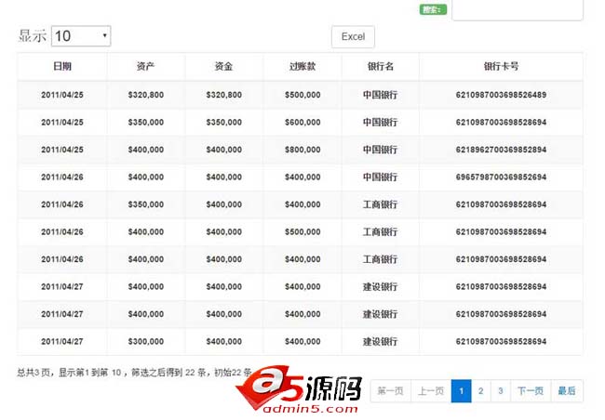Select card number 6965798700369852694
The image size is (605, 420).
pyautogui.click(x=501, y=177)
